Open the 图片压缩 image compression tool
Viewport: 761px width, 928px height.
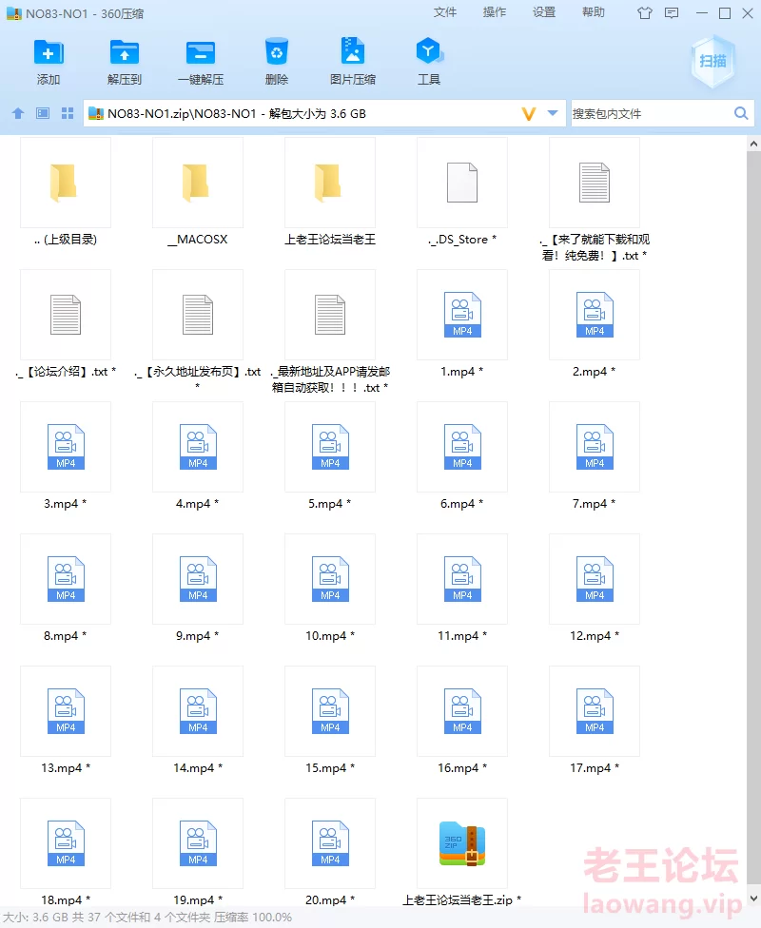coord(352,51)
